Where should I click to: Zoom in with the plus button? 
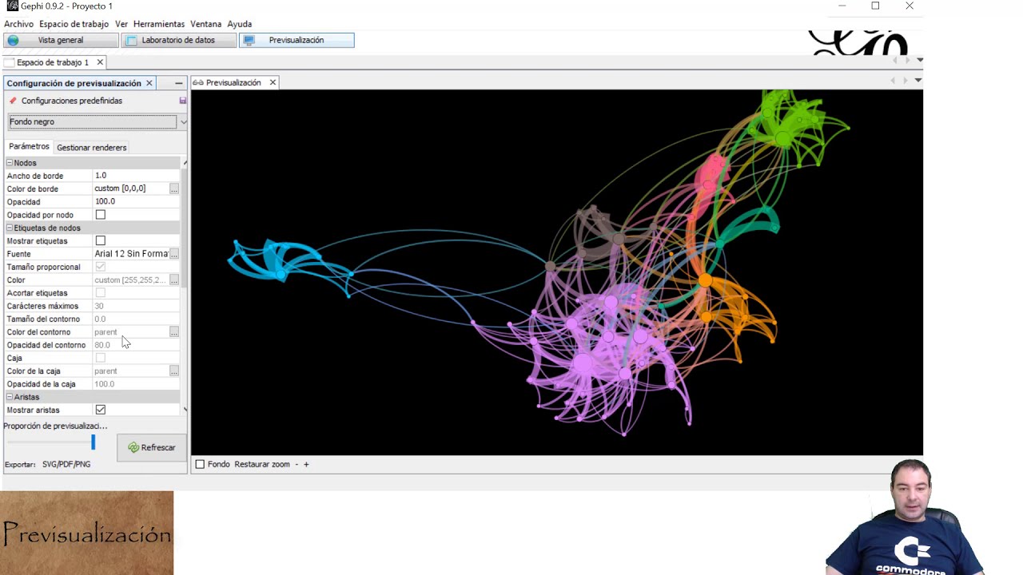tap(305, 464)
